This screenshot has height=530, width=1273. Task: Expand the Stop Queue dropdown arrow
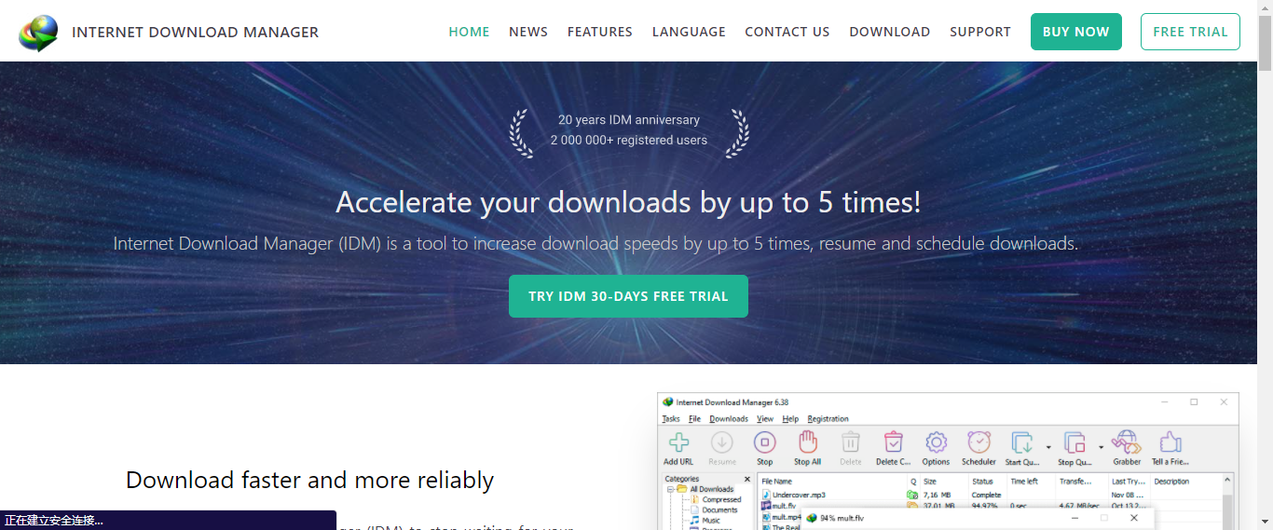point(1101,447)
